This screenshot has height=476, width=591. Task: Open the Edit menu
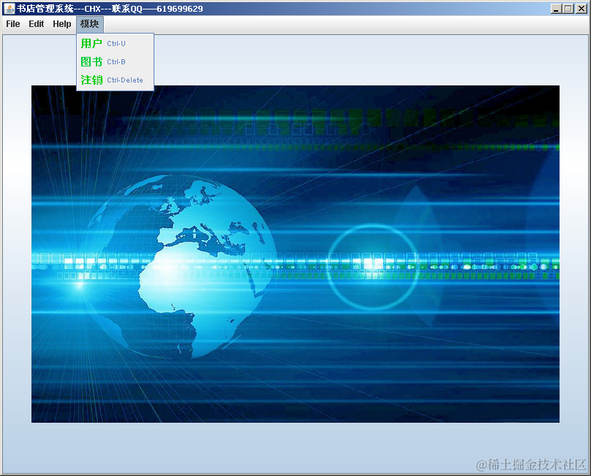(x=36, y=24)
